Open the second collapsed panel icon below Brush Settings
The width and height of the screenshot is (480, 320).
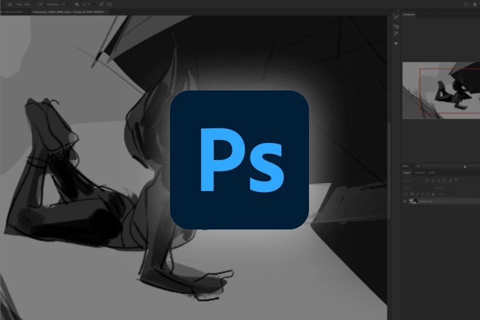pos(396,26)
